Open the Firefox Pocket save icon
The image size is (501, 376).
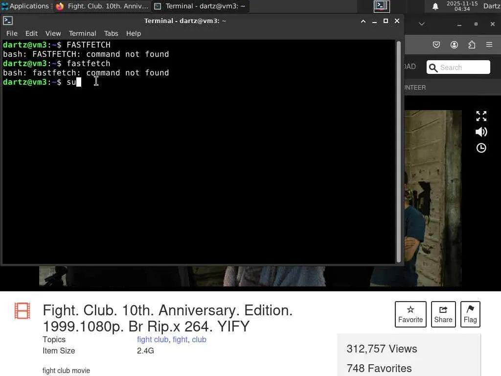[x=436, y=45]
